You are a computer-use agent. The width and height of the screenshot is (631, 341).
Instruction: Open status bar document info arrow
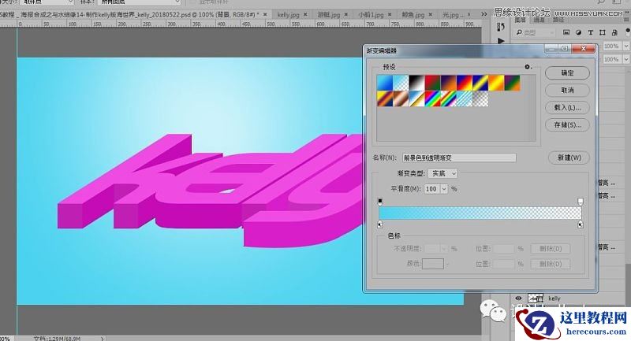pyautogui.click(x=103, y=338)
